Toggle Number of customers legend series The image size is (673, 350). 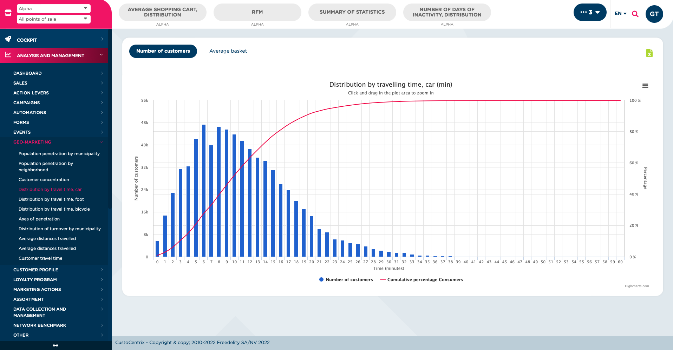(346, 280)
